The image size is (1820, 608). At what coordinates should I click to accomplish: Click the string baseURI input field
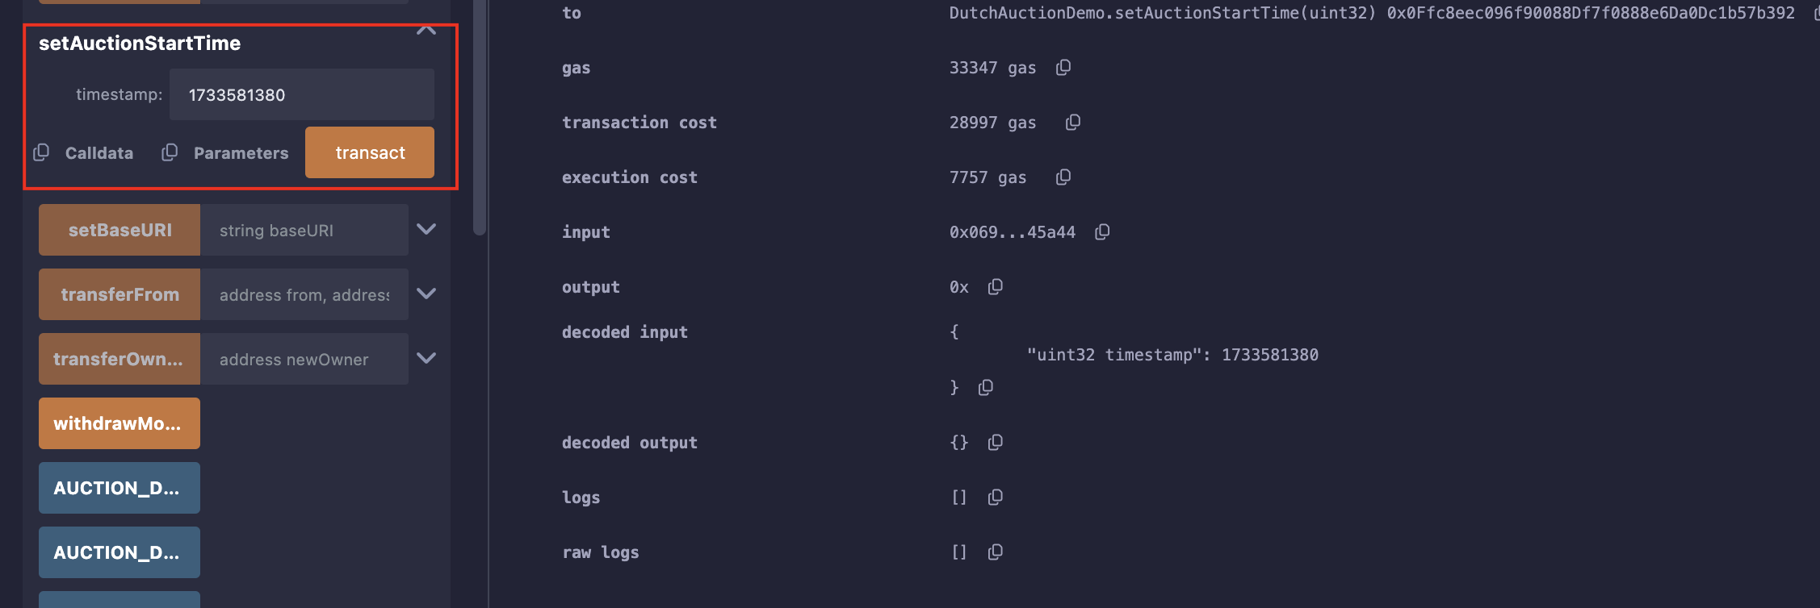304,230
